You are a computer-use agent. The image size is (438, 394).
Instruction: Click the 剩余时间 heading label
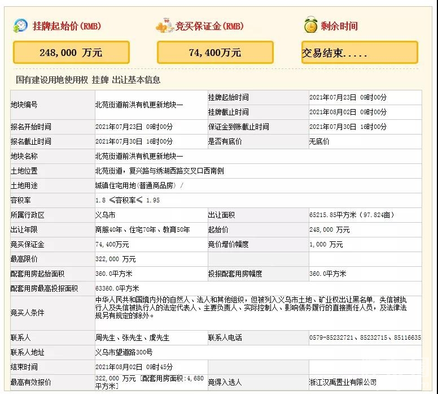tap(339, 26)
